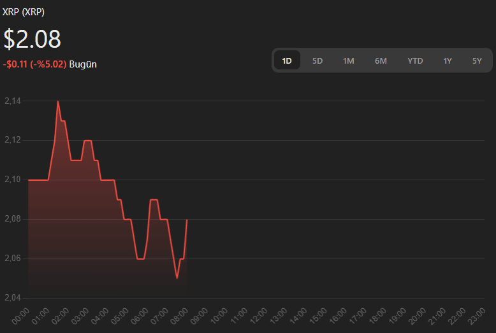Click the 2,04 price axis label
The height and width of the screenshot is (333, 496).
(x=12, y=298)
